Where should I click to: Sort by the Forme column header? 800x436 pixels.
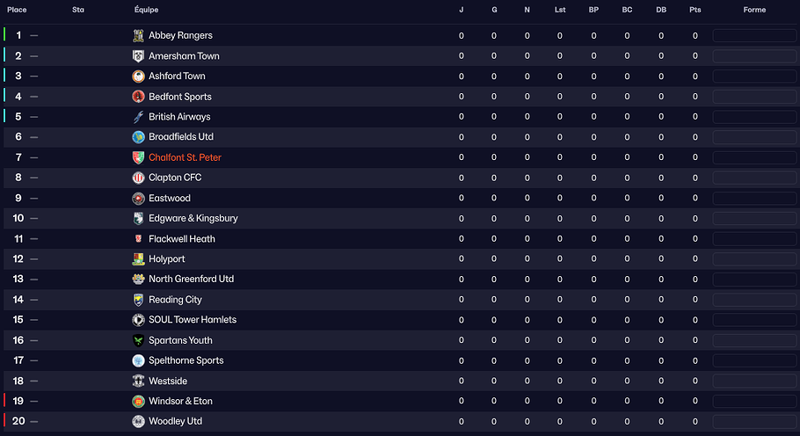pyautogui.click(x=753, y=10)
